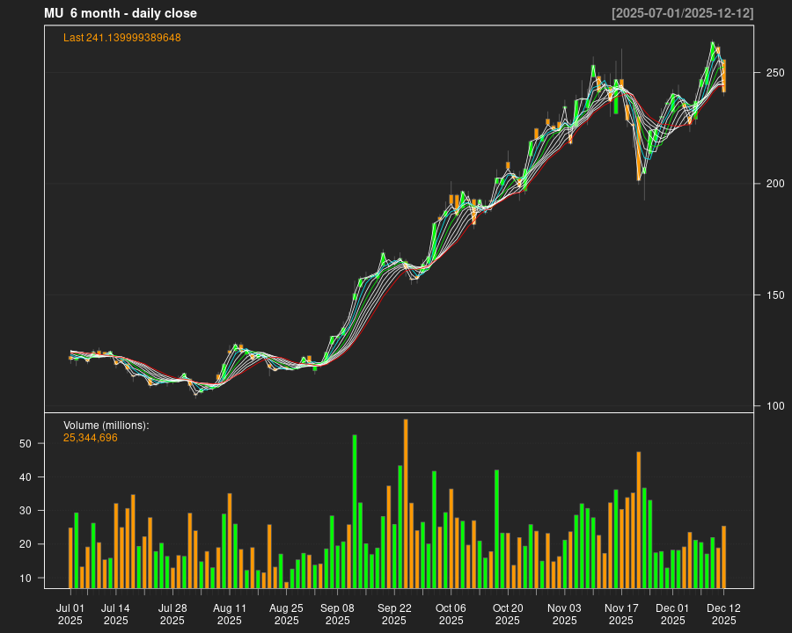Select the Dec 12 2025 date marker
The height and width of the screenshot is (633, 792).
tap(723, 614)
